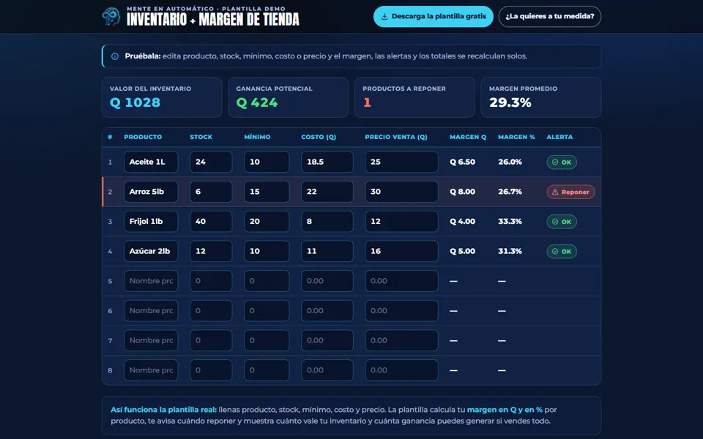The width and height of the screenshot is (703, 439).
Task: Click the MARGEN Q column header
Action: [x=468, y=137]
